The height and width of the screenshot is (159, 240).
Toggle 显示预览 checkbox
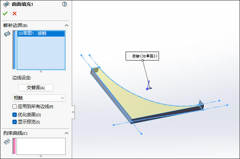tap(15, 122)
